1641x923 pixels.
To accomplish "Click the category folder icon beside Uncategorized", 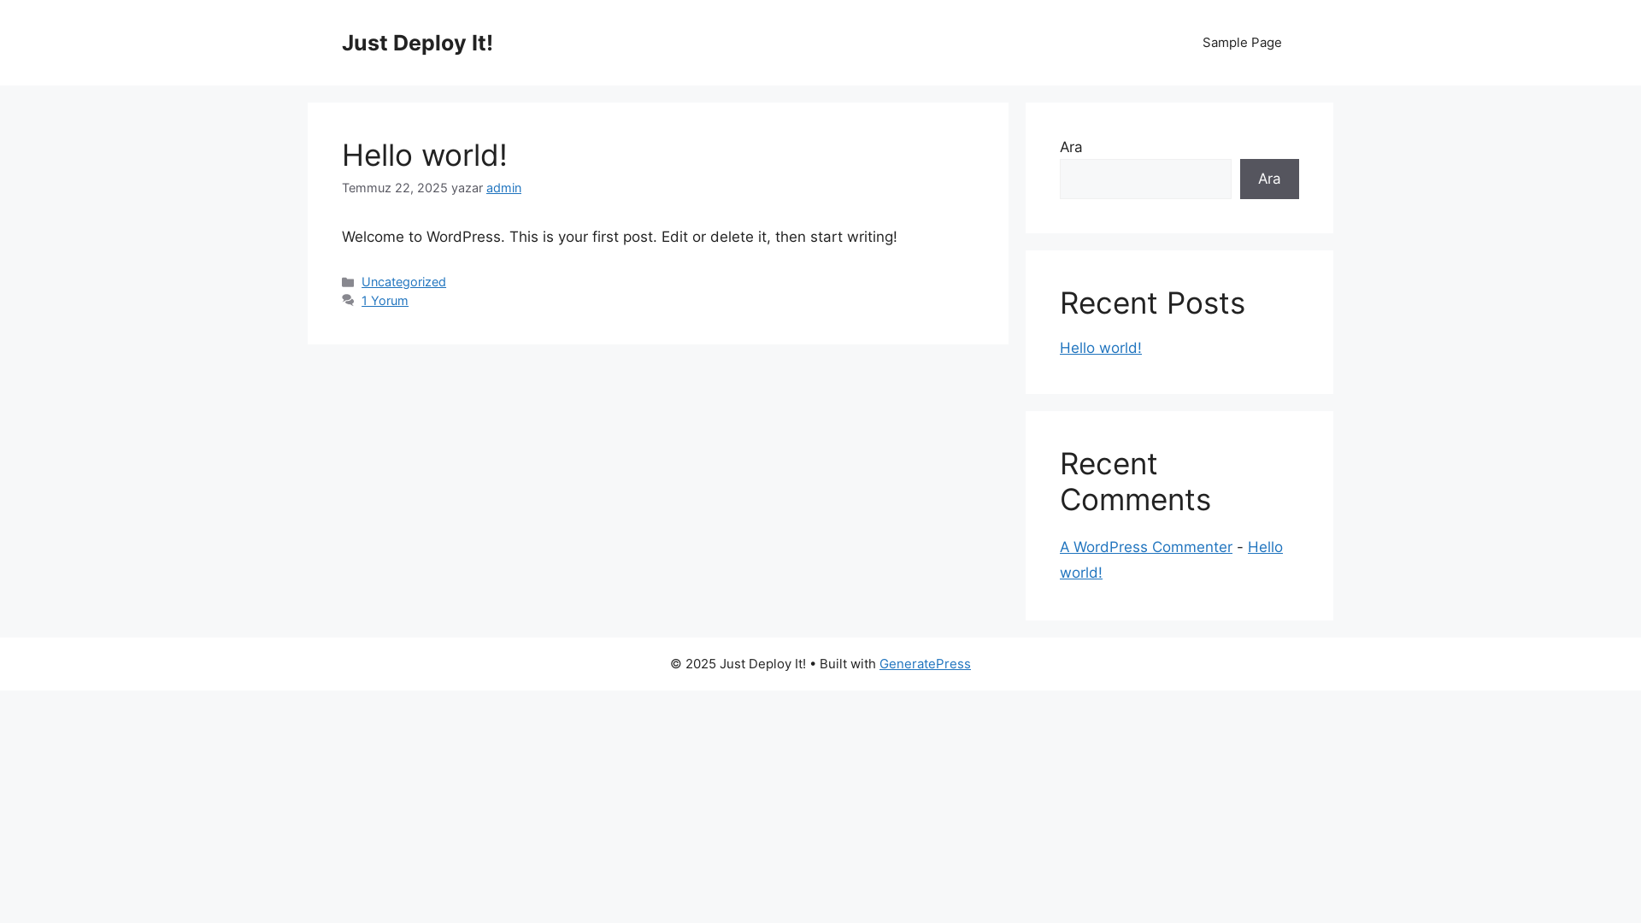I will [x=348, y=282].
